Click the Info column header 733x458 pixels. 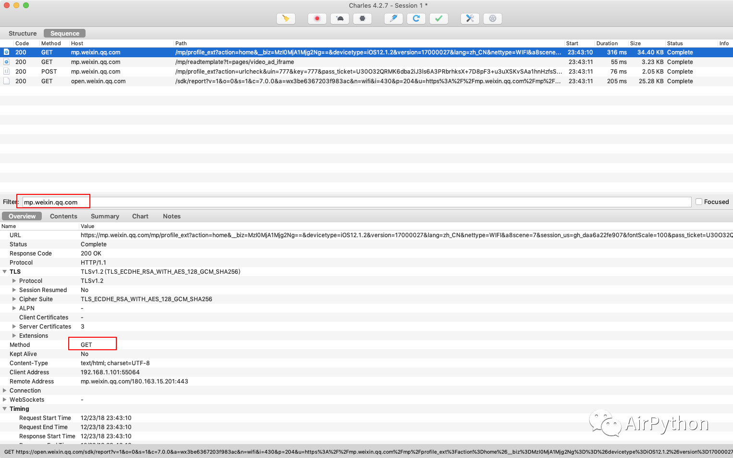(724, 43)
